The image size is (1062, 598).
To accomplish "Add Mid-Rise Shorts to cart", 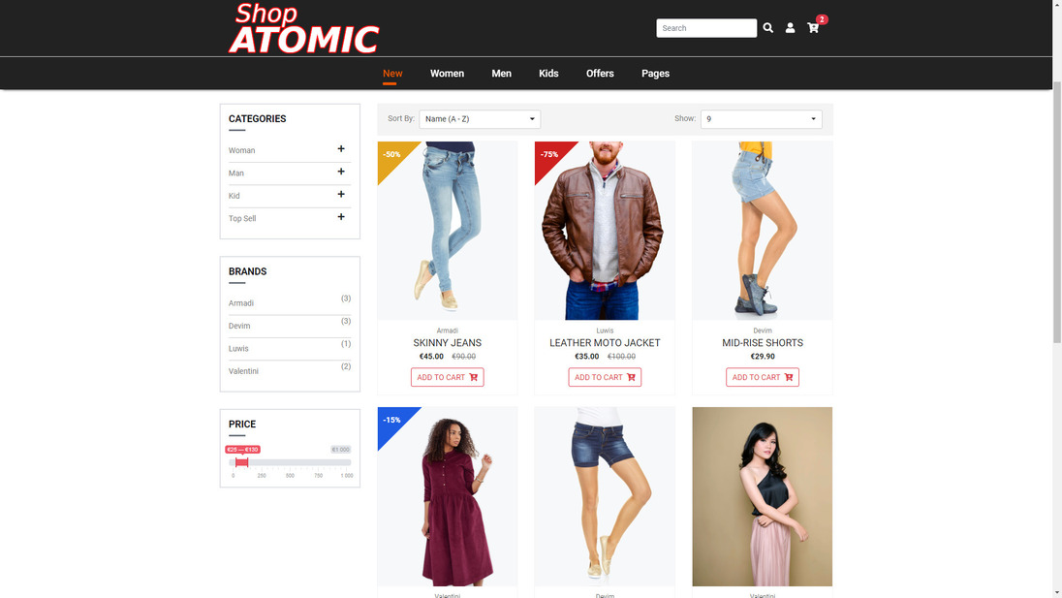I will click(762, 377).
